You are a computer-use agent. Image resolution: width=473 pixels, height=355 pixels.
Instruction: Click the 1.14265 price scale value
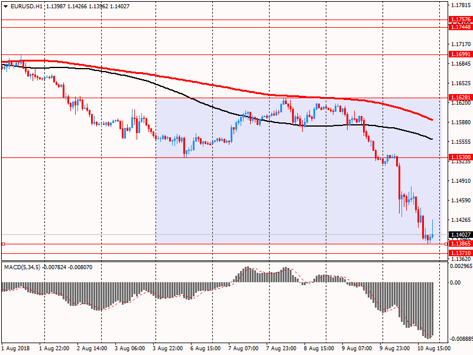pos(461,220)
